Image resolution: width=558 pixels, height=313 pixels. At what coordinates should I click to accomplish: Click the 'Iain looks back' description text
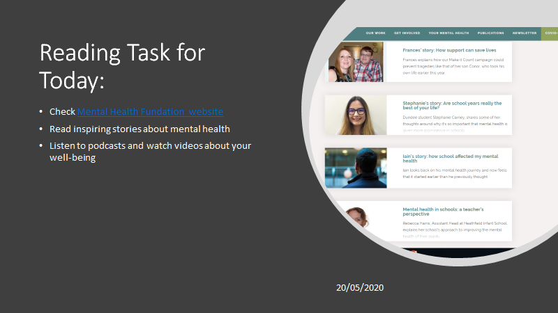click(455, 173)
